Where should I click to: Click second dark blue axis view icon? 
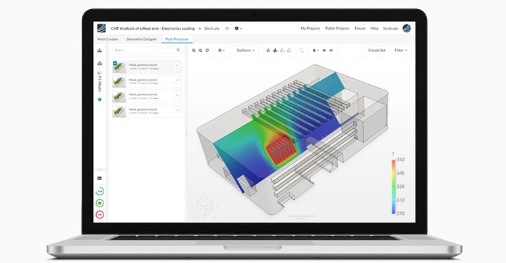click(275, 50)
